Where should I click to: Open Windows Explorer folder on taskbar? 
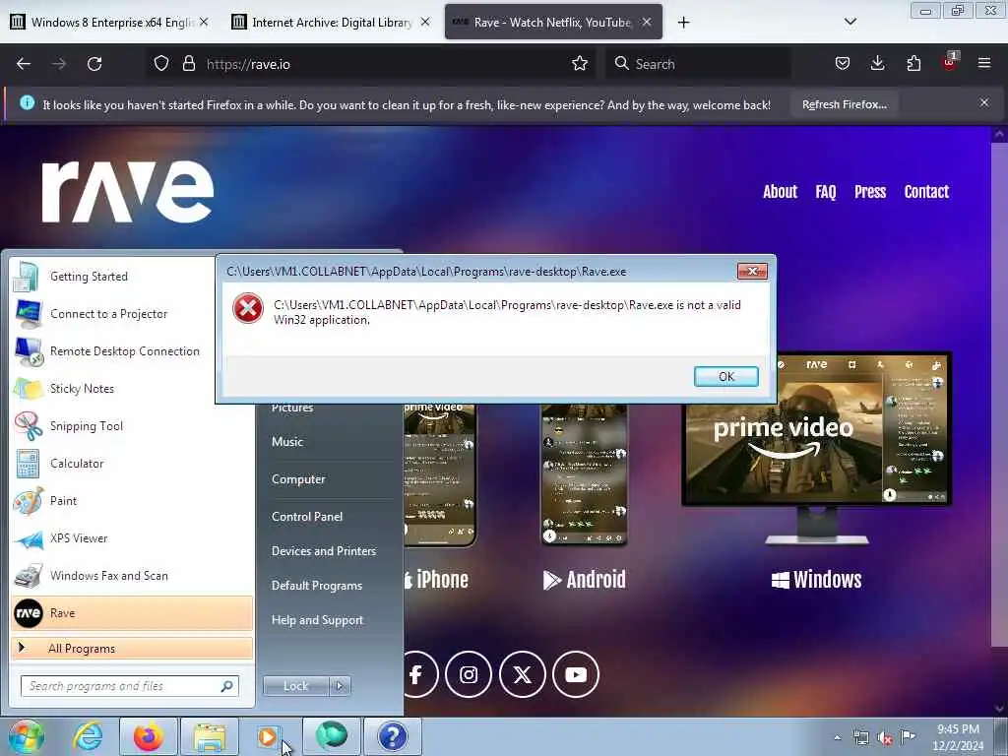tap(210, 736)
